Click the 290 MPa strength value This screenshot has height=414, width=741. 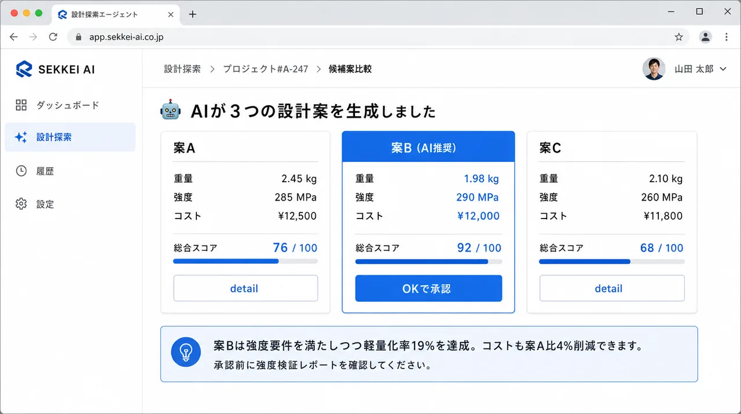[x=478, y=197]
